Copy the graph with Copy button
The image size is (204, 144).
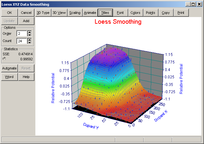tap(166, 13)
